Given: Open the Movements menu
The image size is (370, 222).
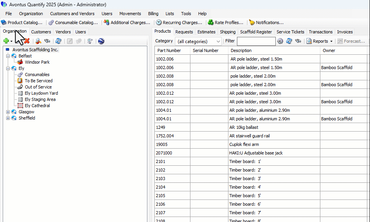Looking at the screenshot, I should pyautogui.click(x=130, y=14).
